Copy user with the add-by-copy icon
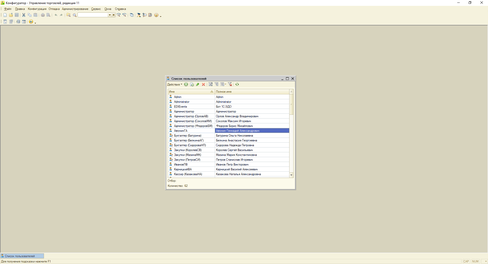Viewport: 488px width, 264px height. pyautogui.click(x=192, y=85)
